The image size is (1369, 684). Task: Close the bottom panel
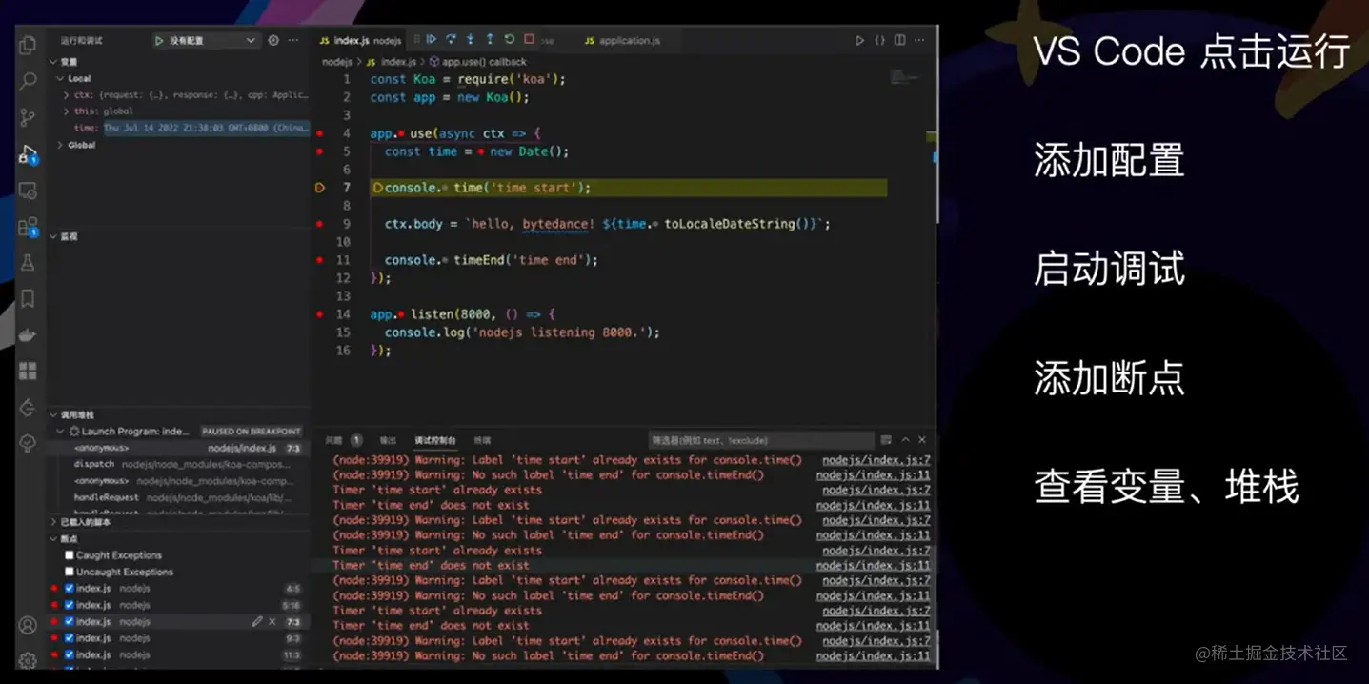point(922,440)
